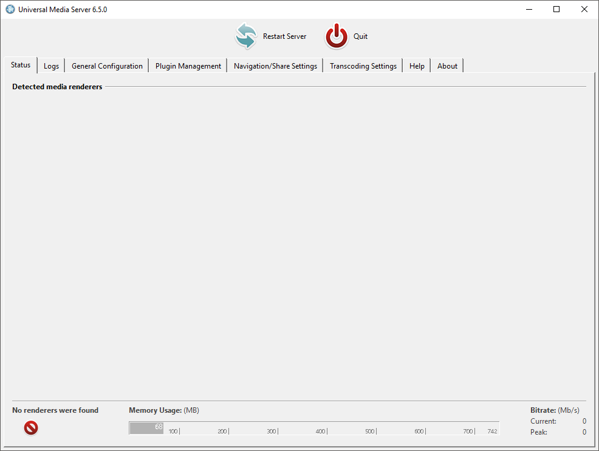Maximize the Universal Media Server window
The image size is (599, 451).
556,9
